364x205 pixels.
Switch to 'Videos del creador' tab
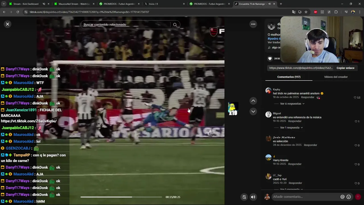(x=336, y=77)
